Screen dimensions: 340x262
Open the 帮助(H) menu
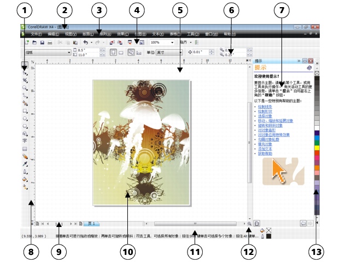pyautogui.click(x=230, y=34)
